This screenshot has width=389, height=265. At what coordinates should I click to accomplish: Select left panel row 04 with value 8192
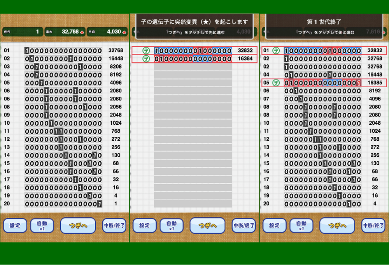click(63, 75)
